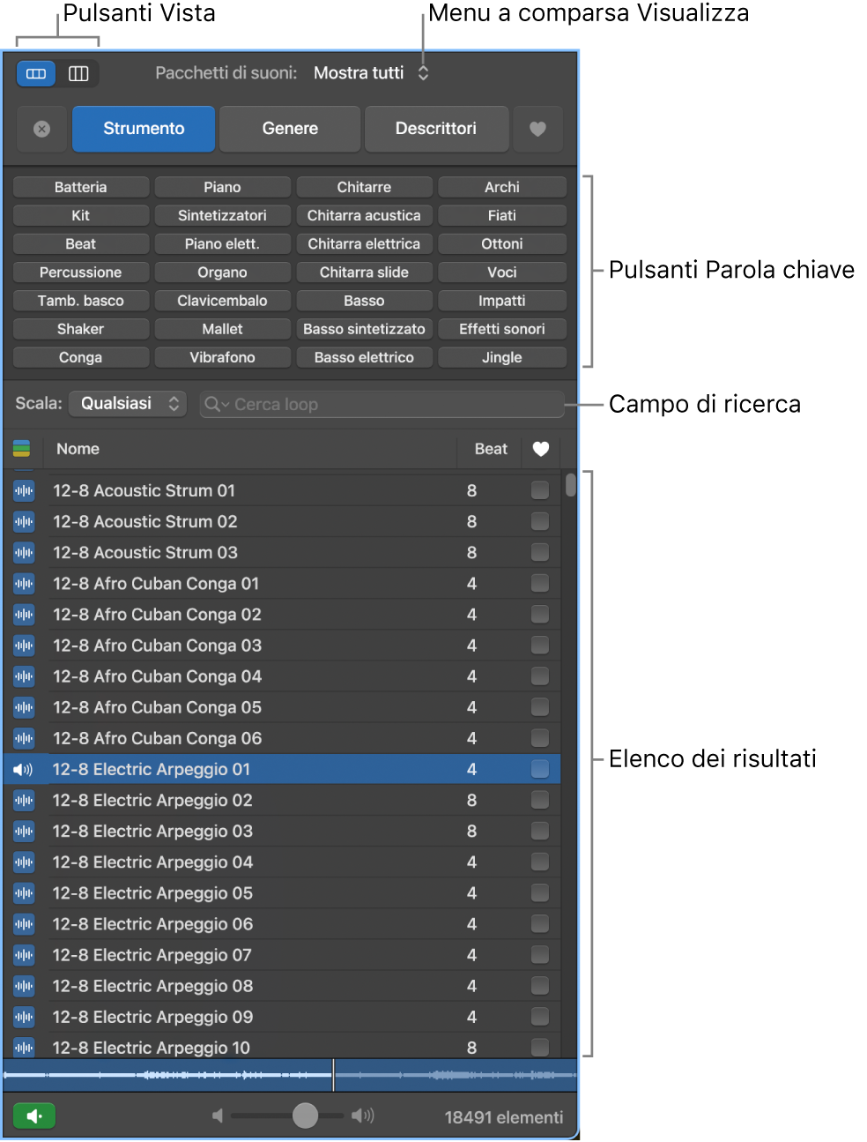
Task: Filter by Sintetizzatori keyword button
Action: tap(222, 215)
